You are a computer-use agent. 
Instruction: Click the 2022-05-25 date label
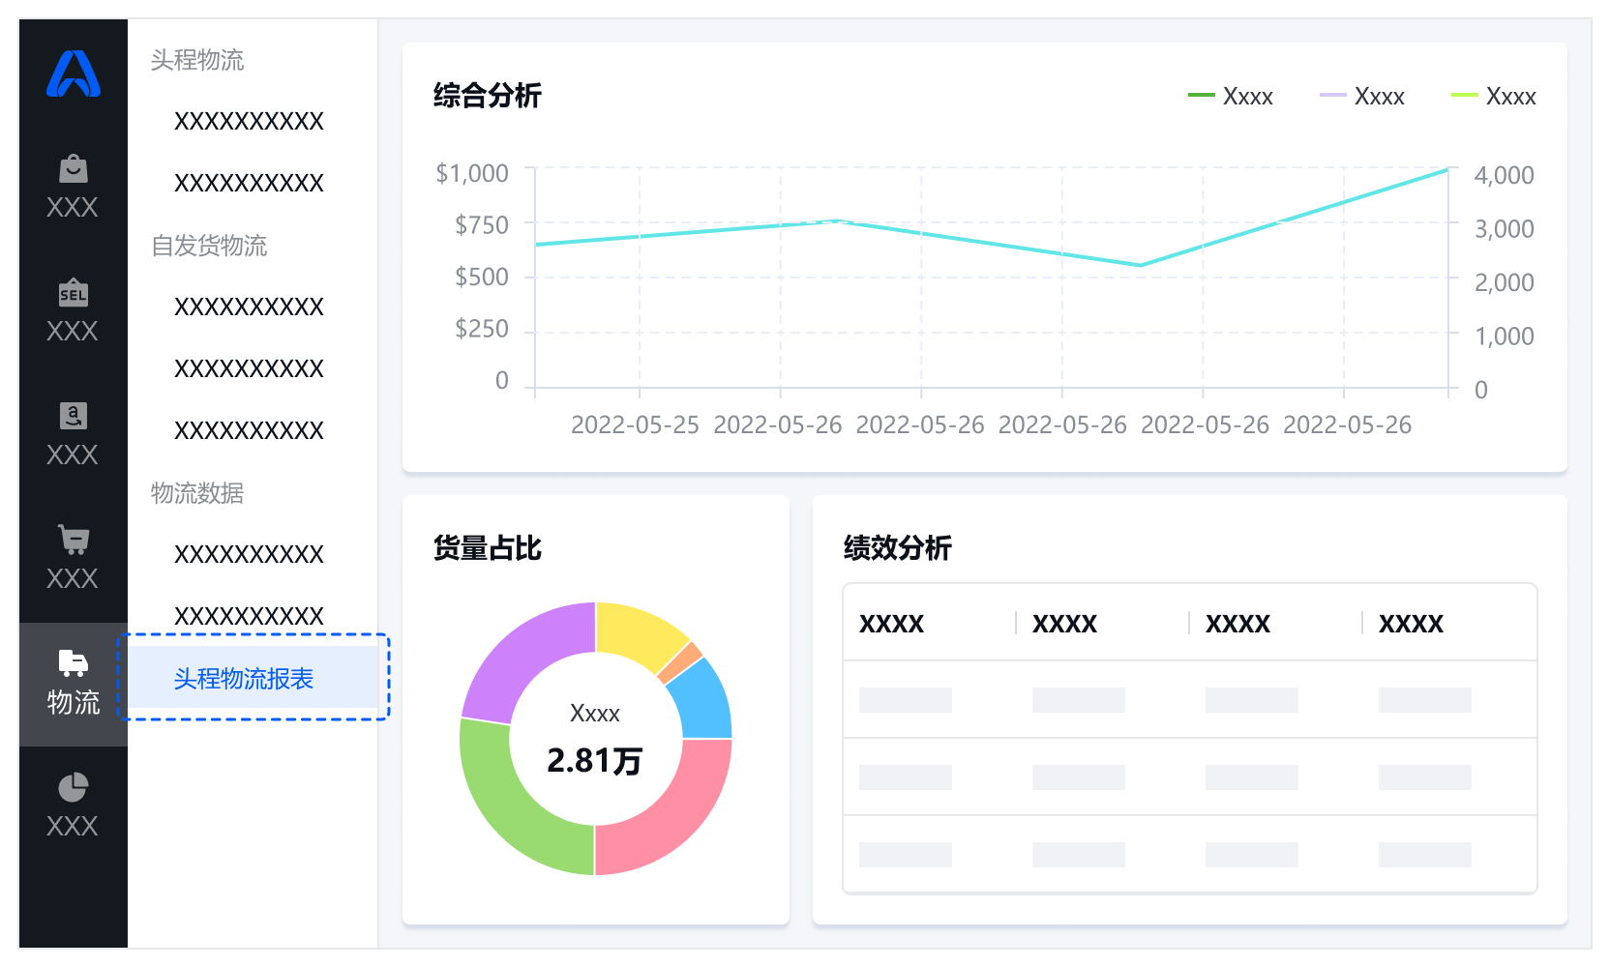pos(635,425)
